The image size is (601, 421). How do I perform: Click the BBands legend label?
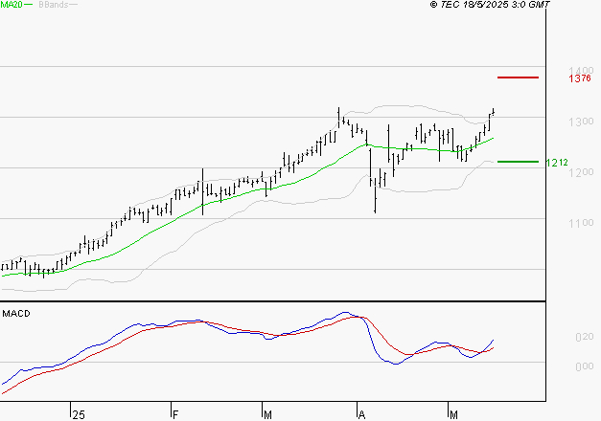(54, 4)
